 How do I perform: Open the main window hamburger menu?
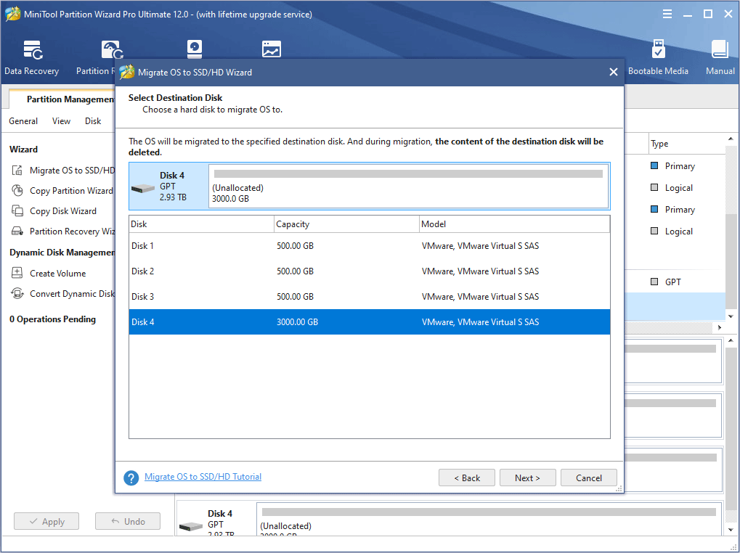pos(667,14)
